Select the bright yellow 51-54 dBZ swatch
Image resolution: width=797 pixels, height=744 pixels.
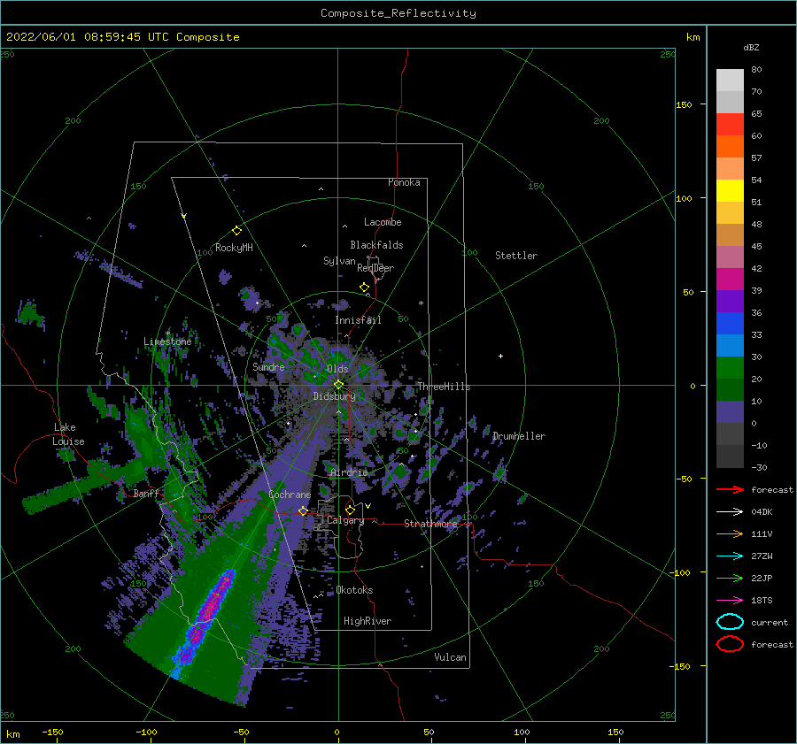[x=730, y=191]
